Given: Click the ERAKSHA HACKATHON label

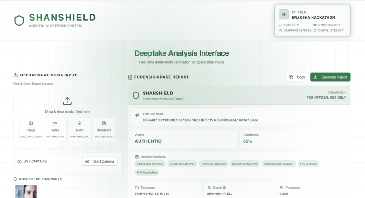Looking at the screenshot, I should pyautogui.click(x=313, y=18).
